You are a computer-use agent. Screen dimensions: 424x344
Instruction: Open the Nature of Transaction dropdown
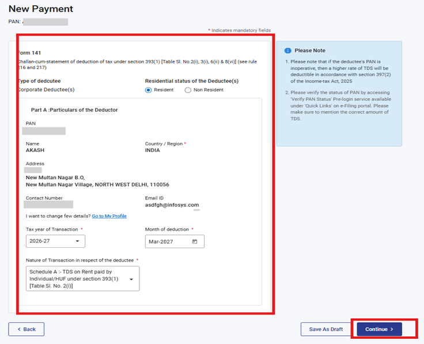(x=82, y=278)
